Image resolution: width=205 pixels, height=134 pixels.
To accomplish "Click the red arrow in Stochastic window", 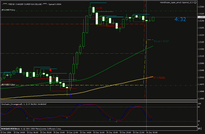I will click(17, 105).
